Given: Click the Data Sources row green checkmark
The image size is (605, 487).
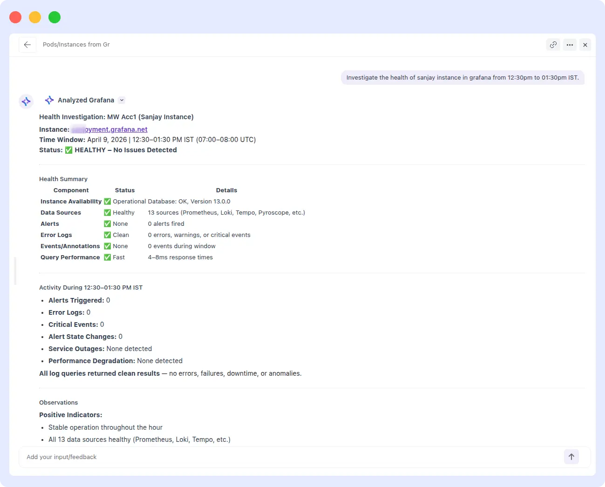Looking at the screenshot, I should (x=107, y=213).
